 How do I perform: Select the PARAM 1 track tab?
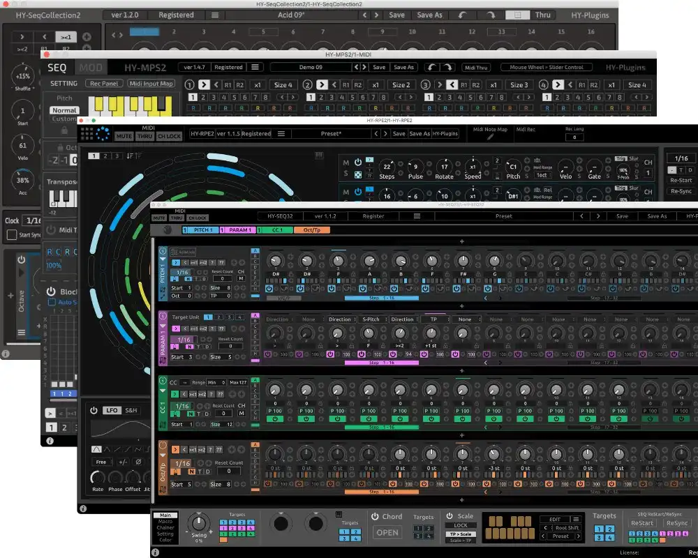pos(238,230)
